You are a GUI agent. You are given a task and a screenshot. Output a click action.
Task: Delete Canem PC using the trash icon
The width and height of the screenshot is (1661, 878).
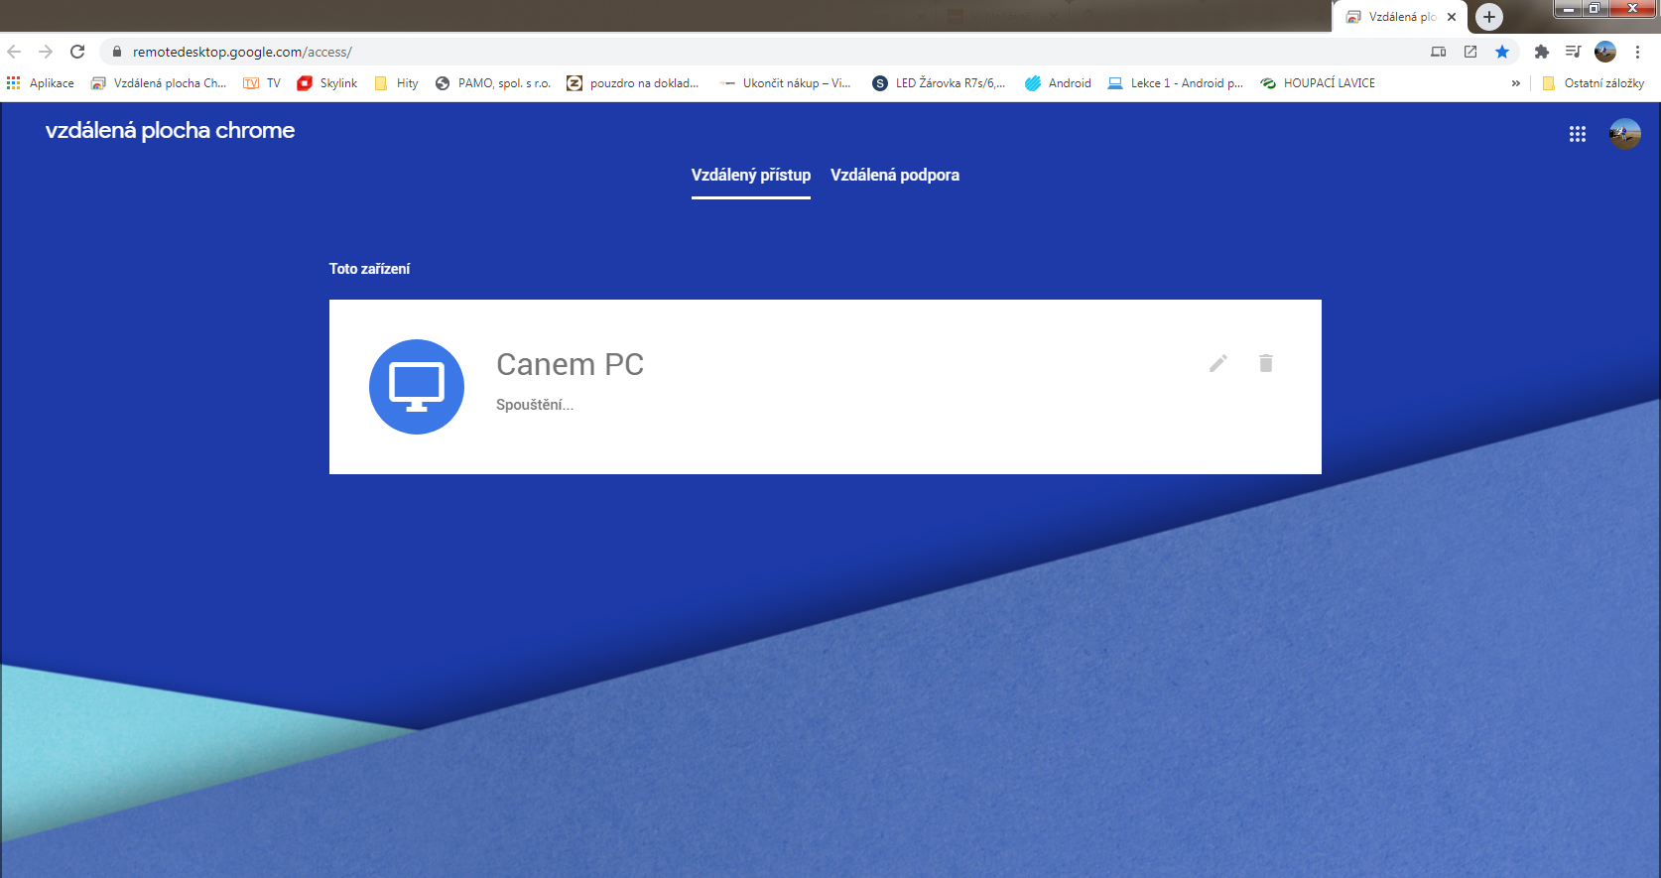(x=1266, y=363)
